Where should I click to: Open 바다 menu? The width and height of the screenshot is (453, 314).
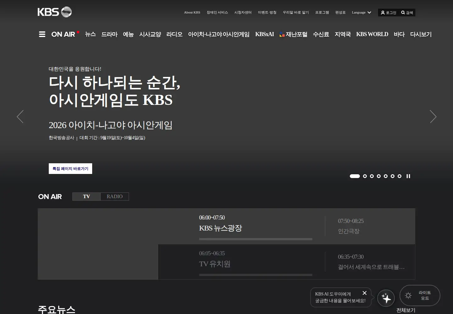[x=399, y=34]
